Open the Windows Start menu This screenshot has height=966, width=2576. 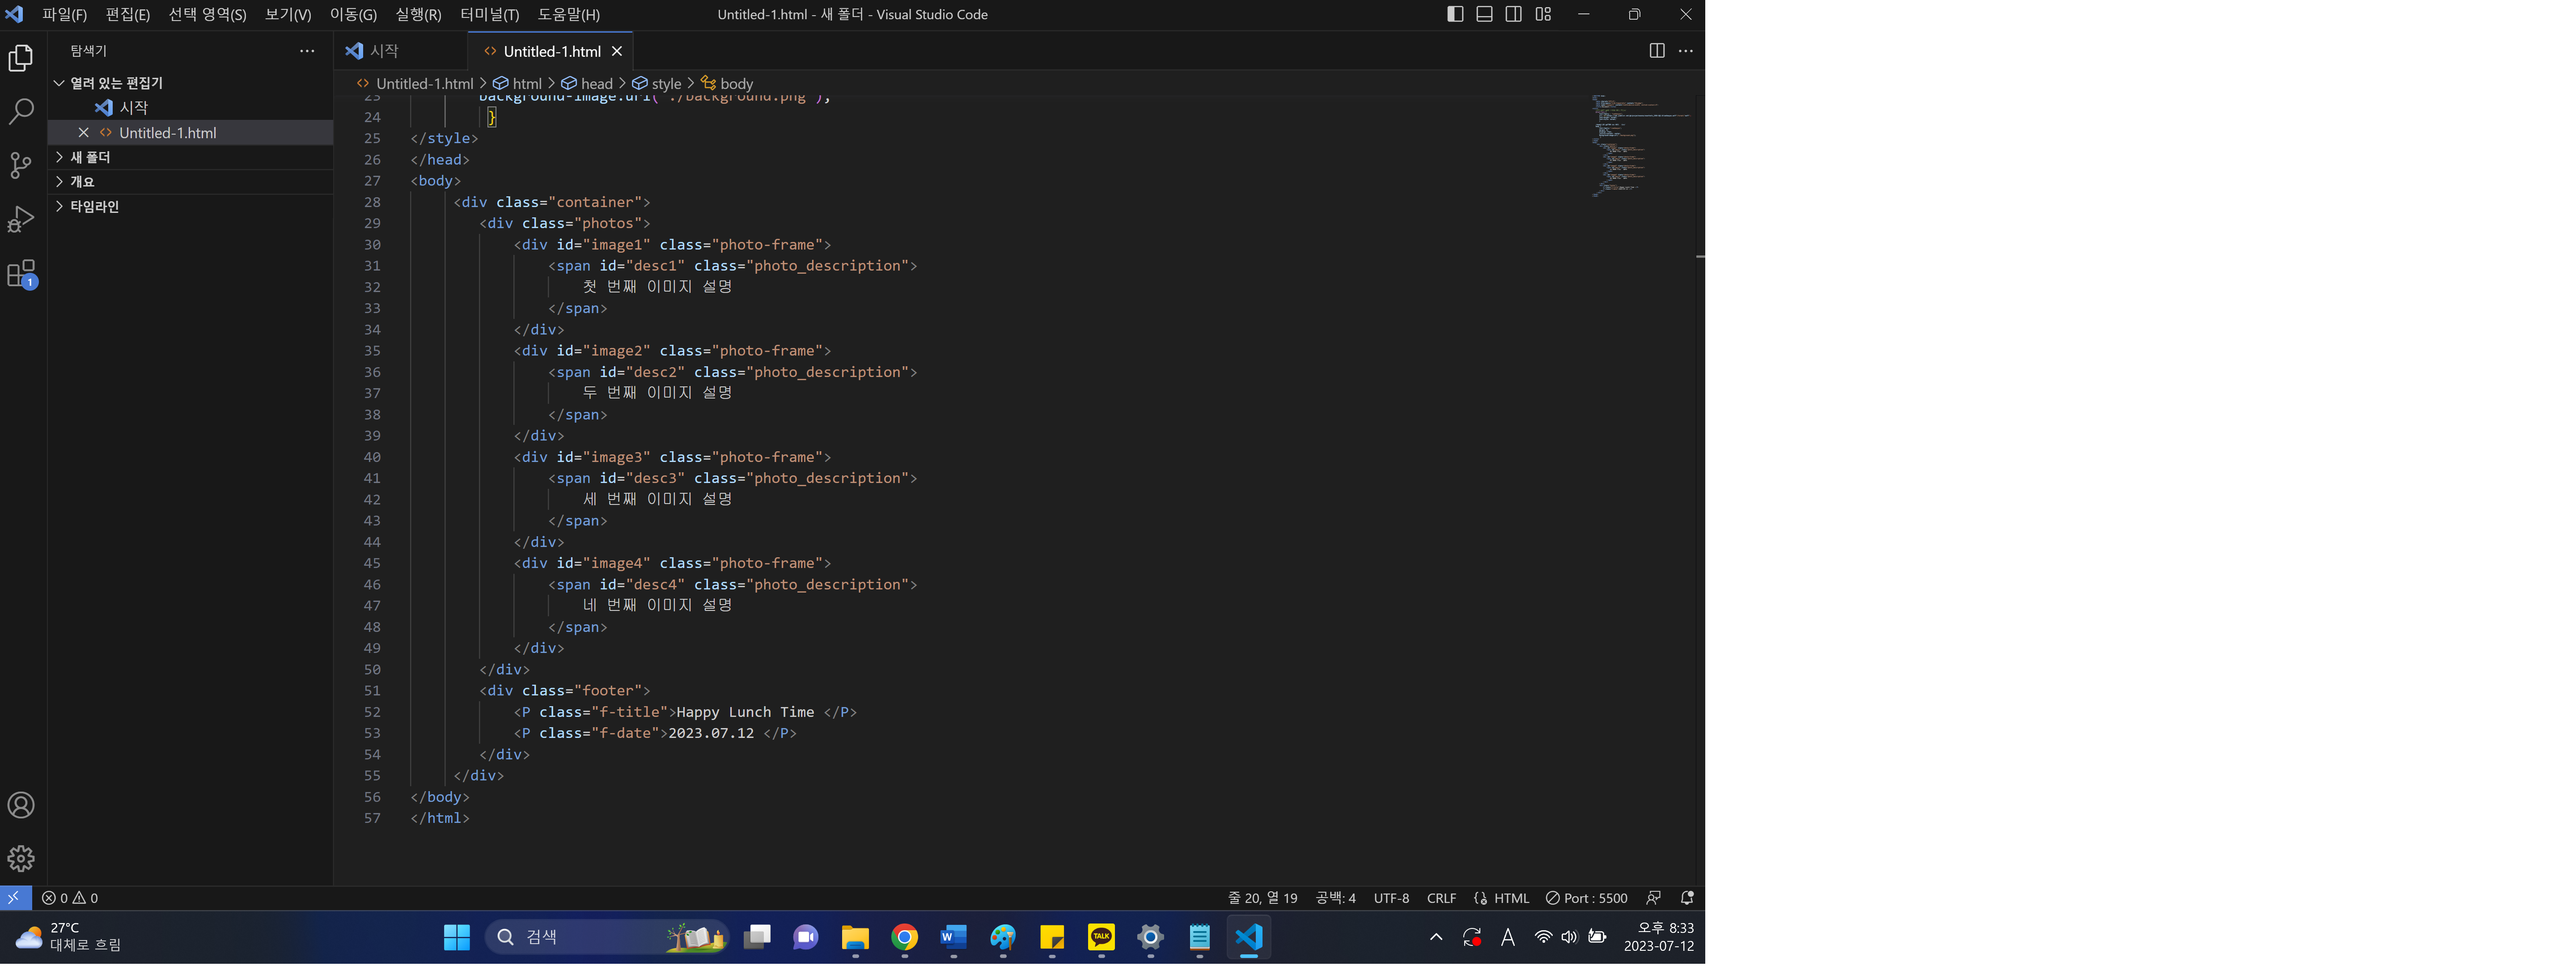coord(457,937)
